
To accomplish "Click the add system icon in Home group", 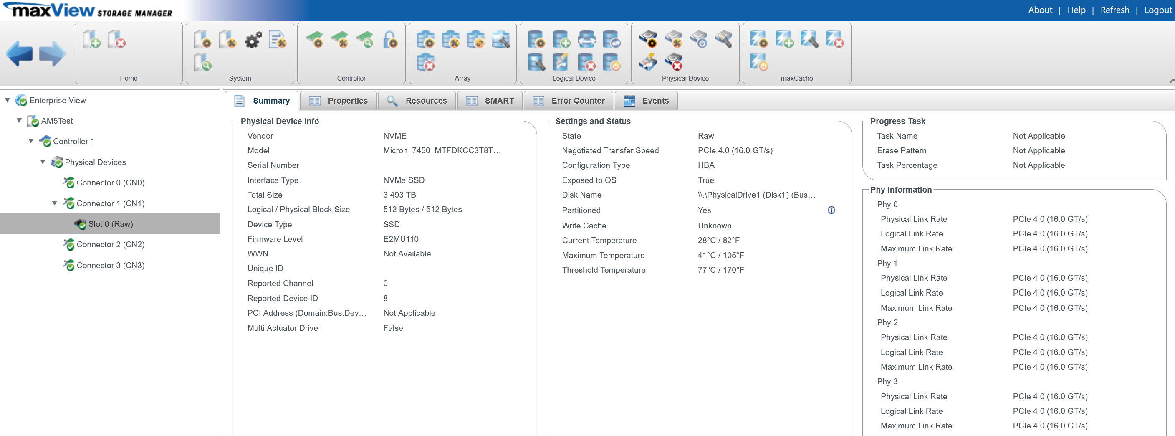I will click(x=91, y=40).
